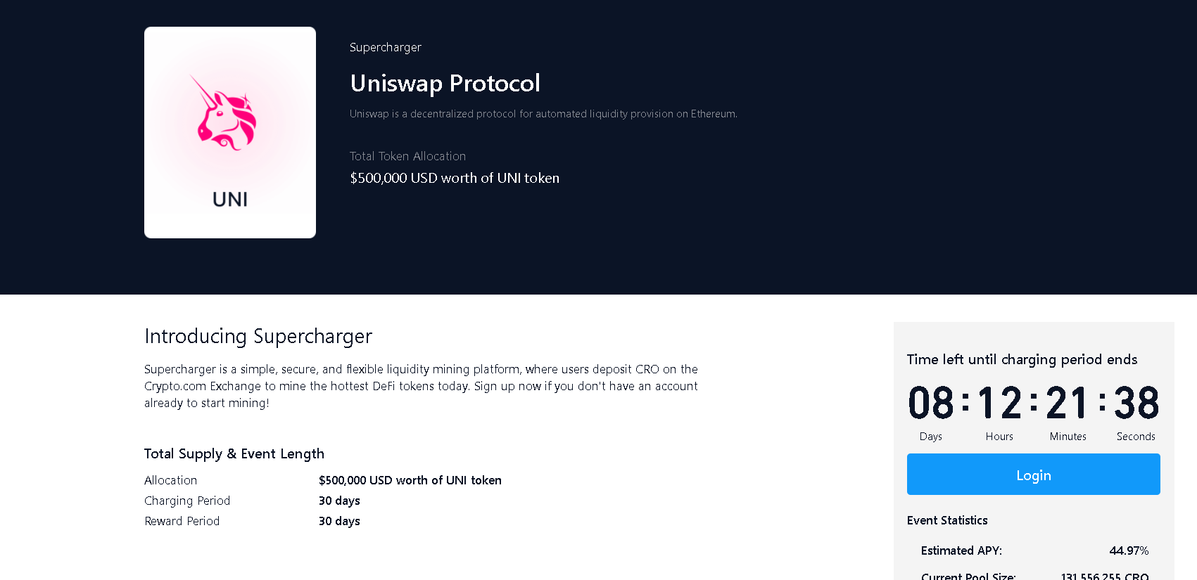The width and height of the screenshot is (1197, 580).
Task: Click the Hours countdown number 12
Action: pos(999,403)
